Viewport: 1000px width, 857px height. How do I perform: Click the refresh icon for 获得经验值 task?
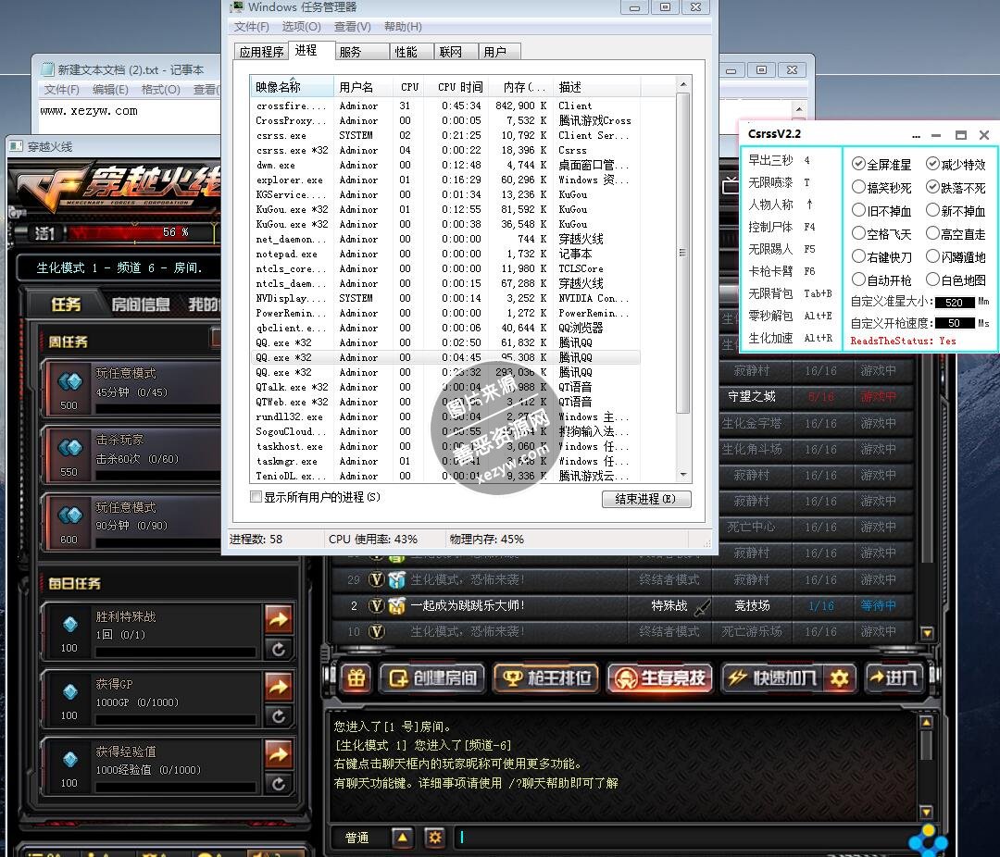pyautogui.click(x=278, y=784)
